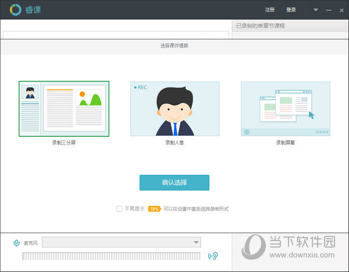This screenshot has width=349, height=272.
Task: Click the microphone volume level bar
Action: 111,256
